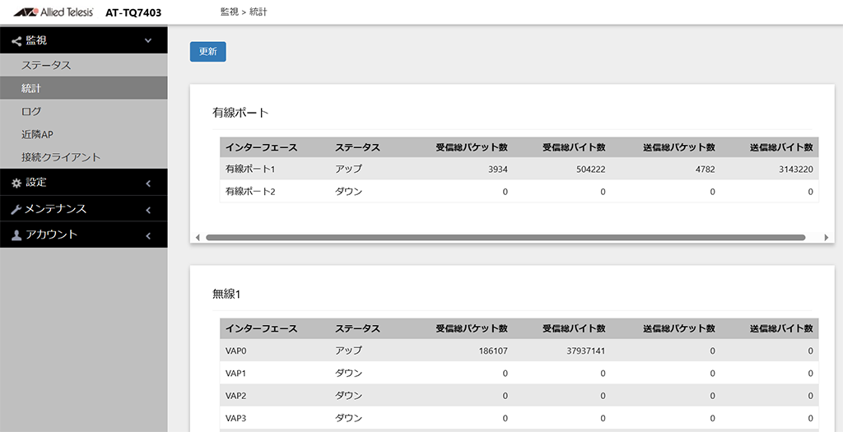Screen dimensions: 843x432
Task: Click the gear icon beside 設定
Action: 16,183
